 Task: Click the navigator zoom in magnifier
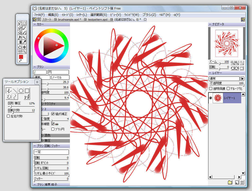(236, 63)
